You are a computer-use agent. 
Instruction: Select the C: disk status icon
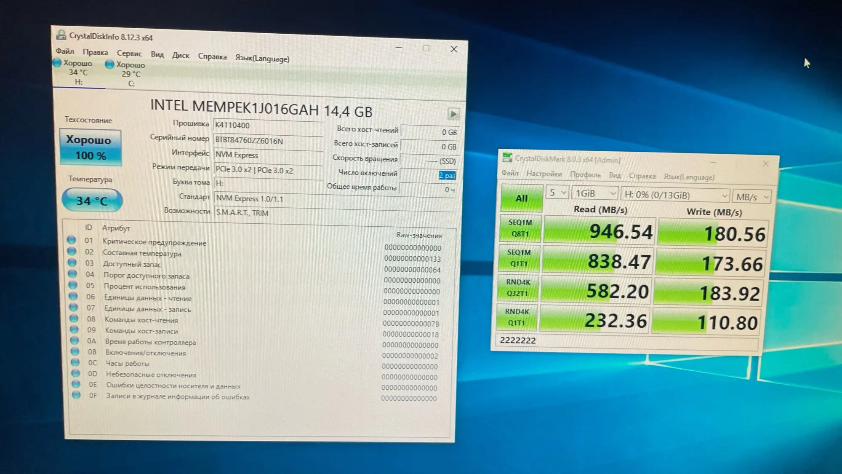point(110,64)
